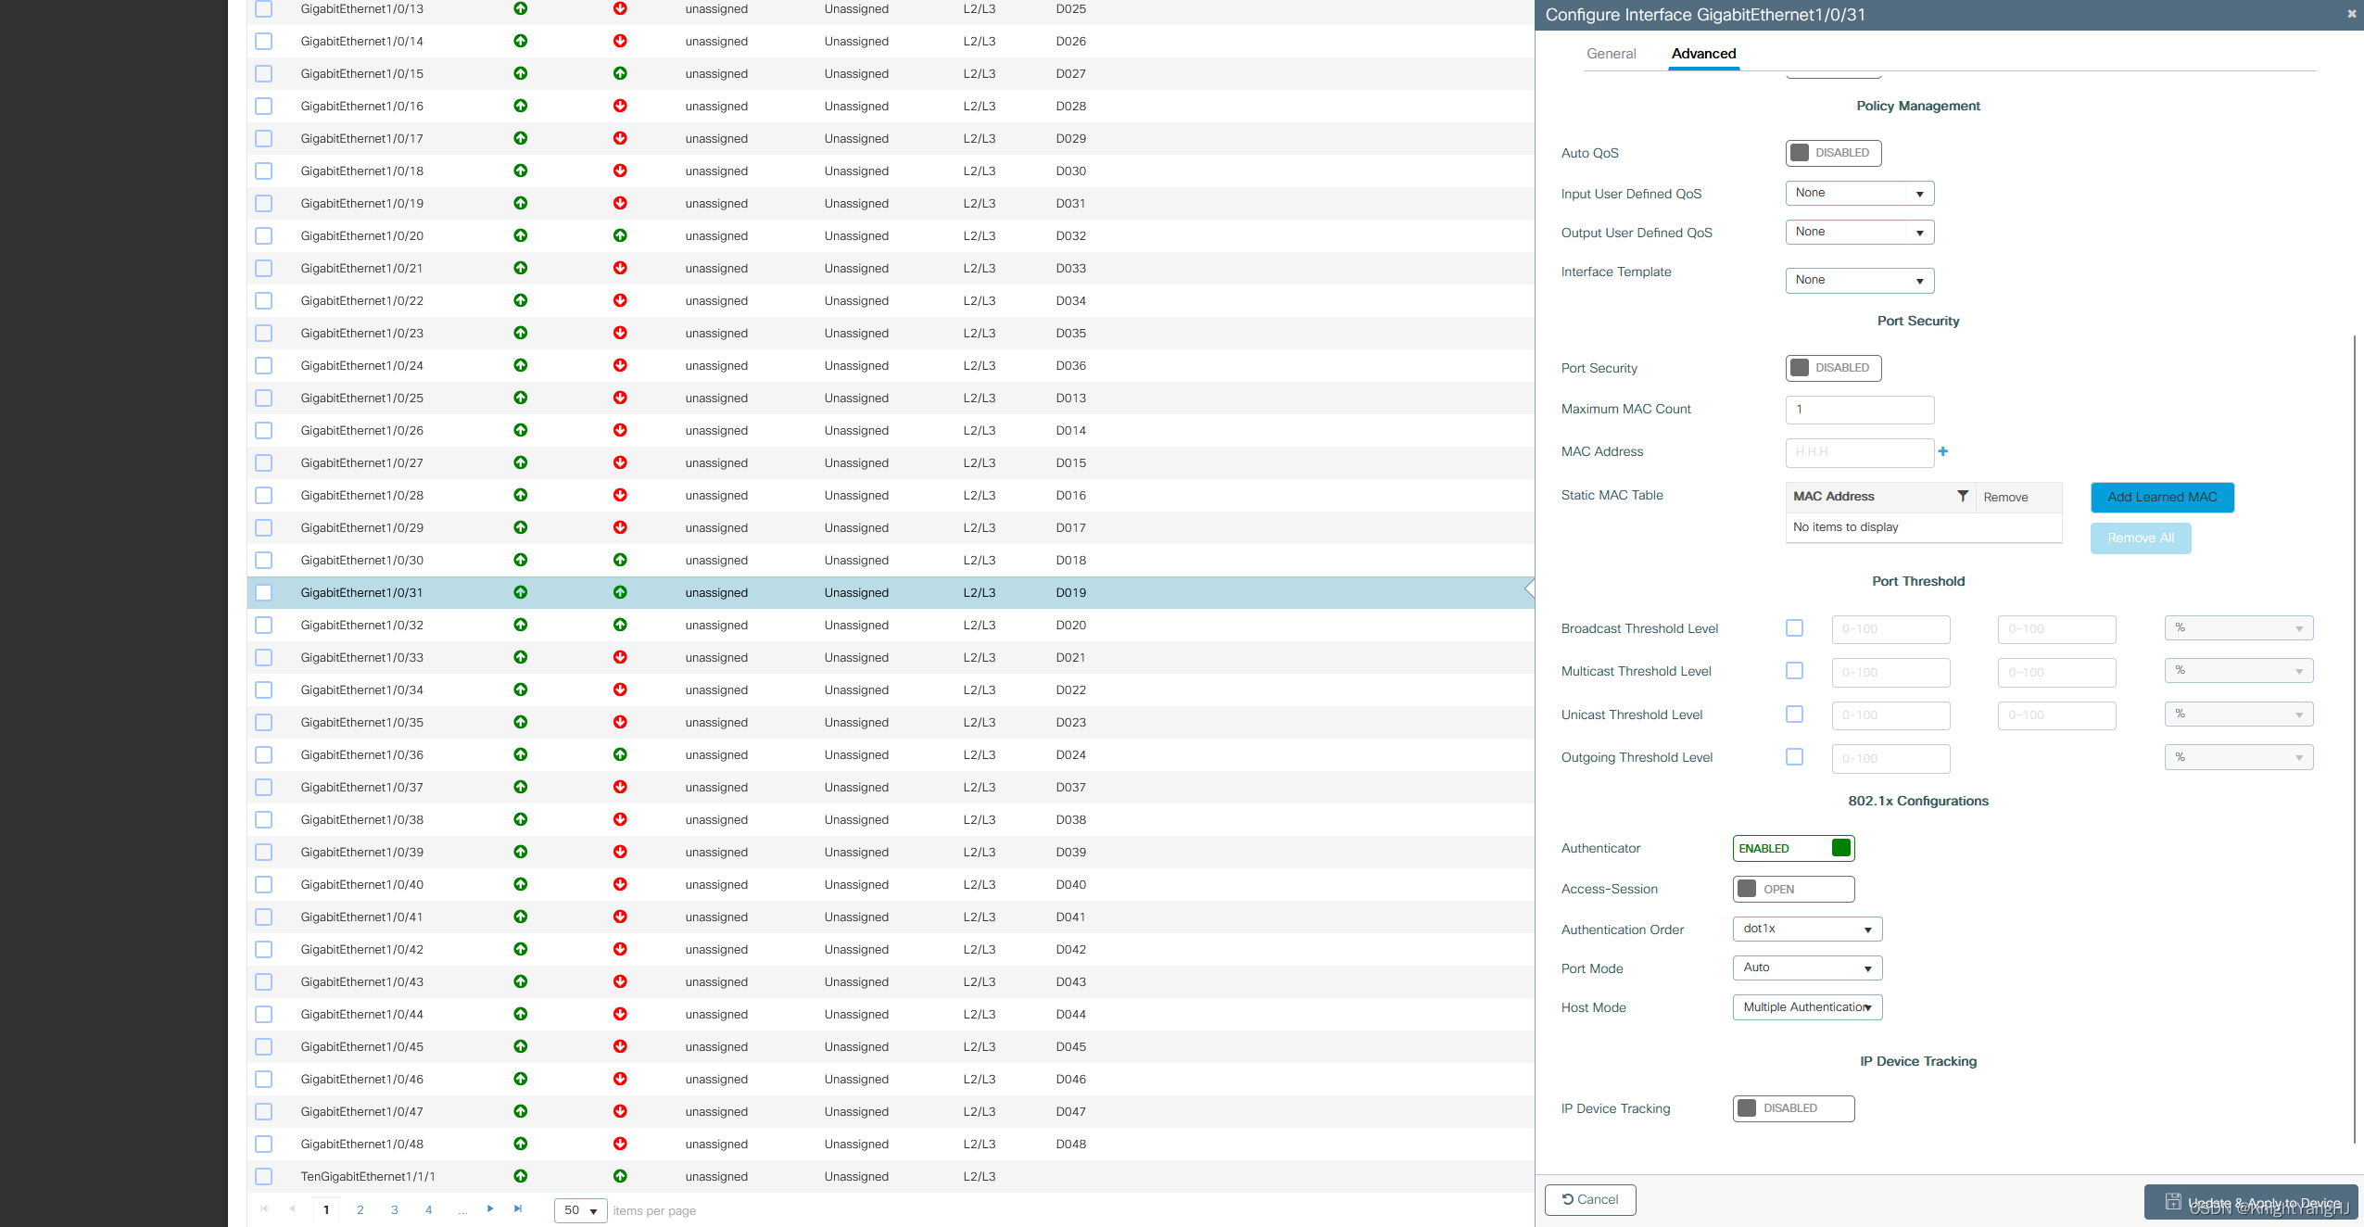Enable Multicast Threshold Level checkbox
This screenshot has height=1227, width=2364.
1794,670
